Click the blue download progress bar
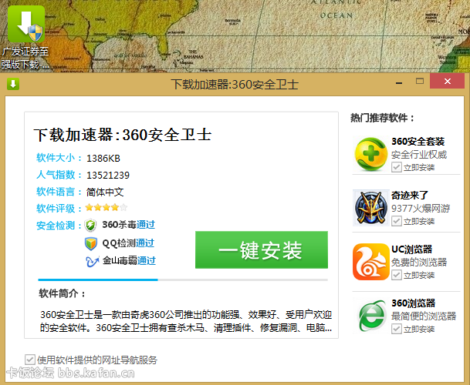This screenshot has height=385, width=470. 183,280
